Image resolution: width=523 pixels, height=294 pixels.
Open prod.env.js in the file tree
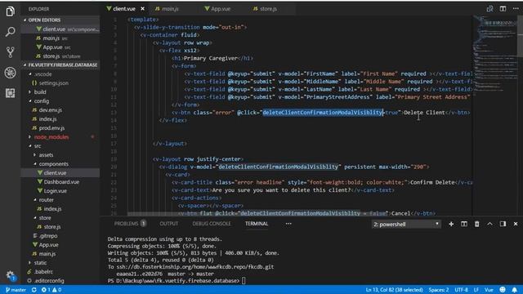pyautogui.click(x=51, y=128)
